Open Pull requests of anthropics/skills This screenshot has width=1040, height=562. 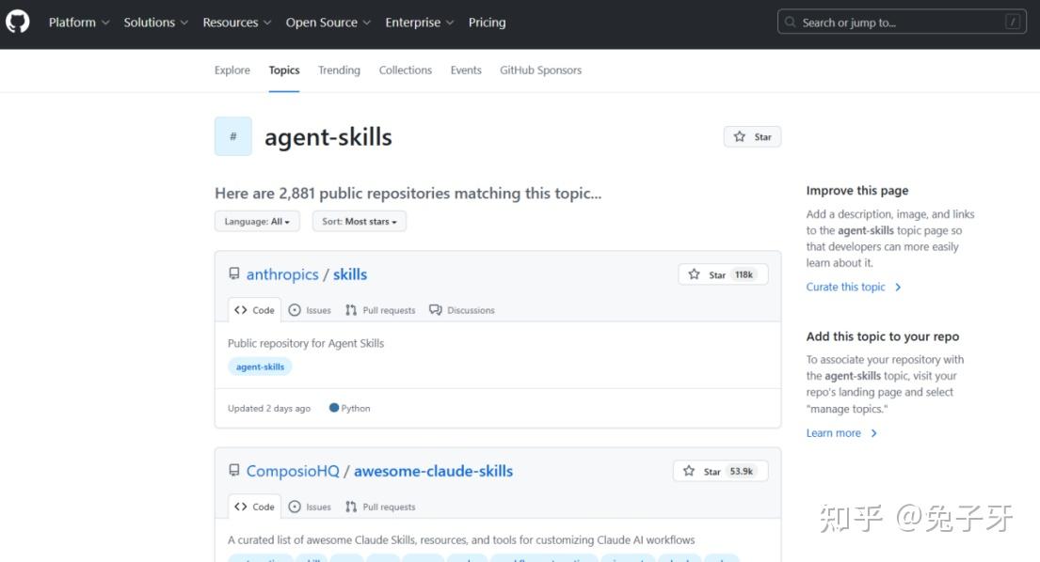click(x=380, y=310)
